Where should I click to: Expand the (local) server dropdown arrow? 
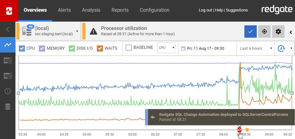(77, 31)
